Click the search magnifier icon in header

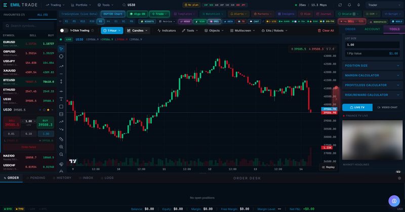124,5
